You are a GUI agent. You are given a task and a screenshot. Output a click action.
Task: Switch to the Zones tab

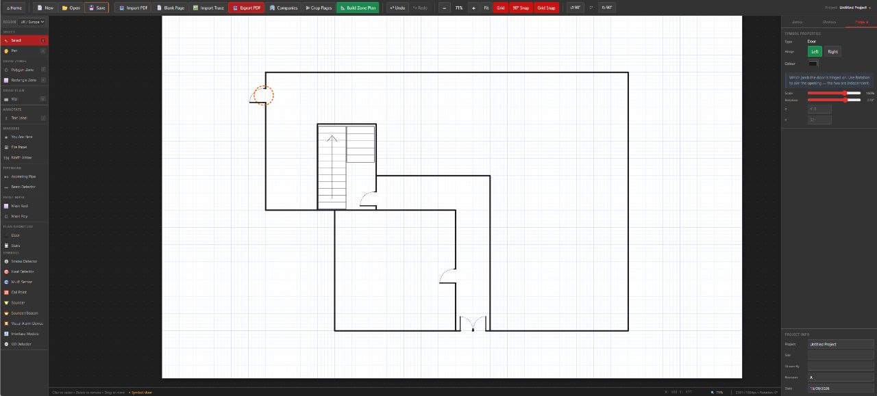797,22
